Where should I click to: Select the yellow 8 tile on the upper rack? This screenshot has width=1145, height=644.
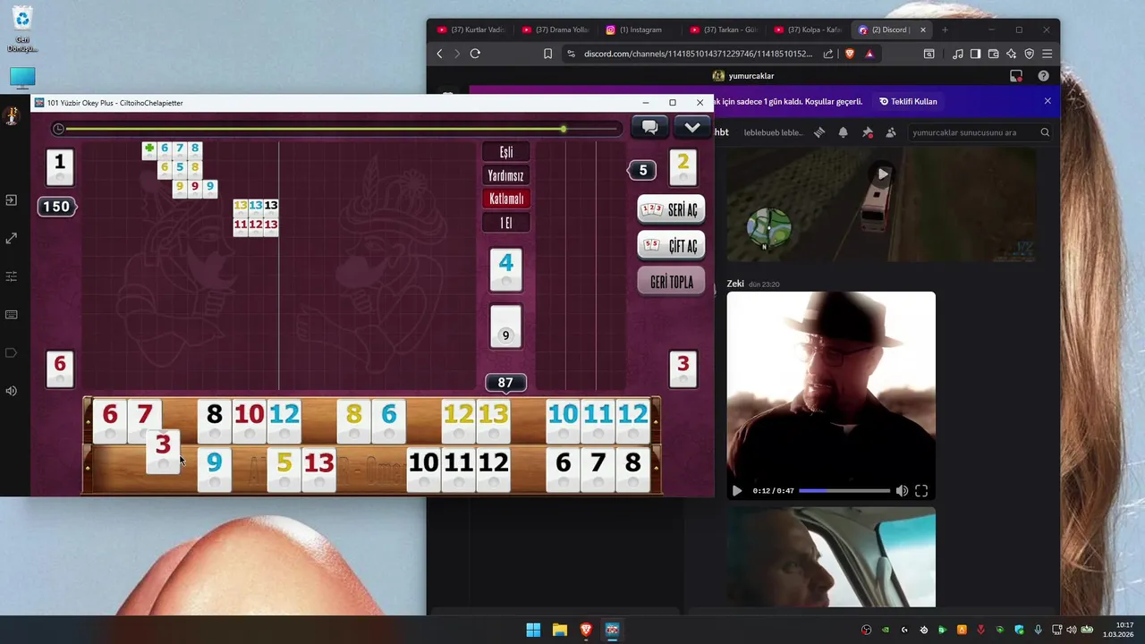tap(353, 419)
